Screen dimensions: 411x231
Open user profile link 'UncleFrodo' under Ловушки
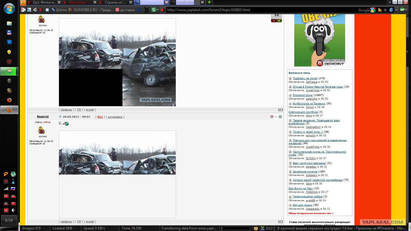313,147
